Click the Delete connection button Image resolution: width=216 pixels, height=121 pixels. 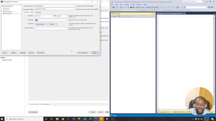click(13, 53)
